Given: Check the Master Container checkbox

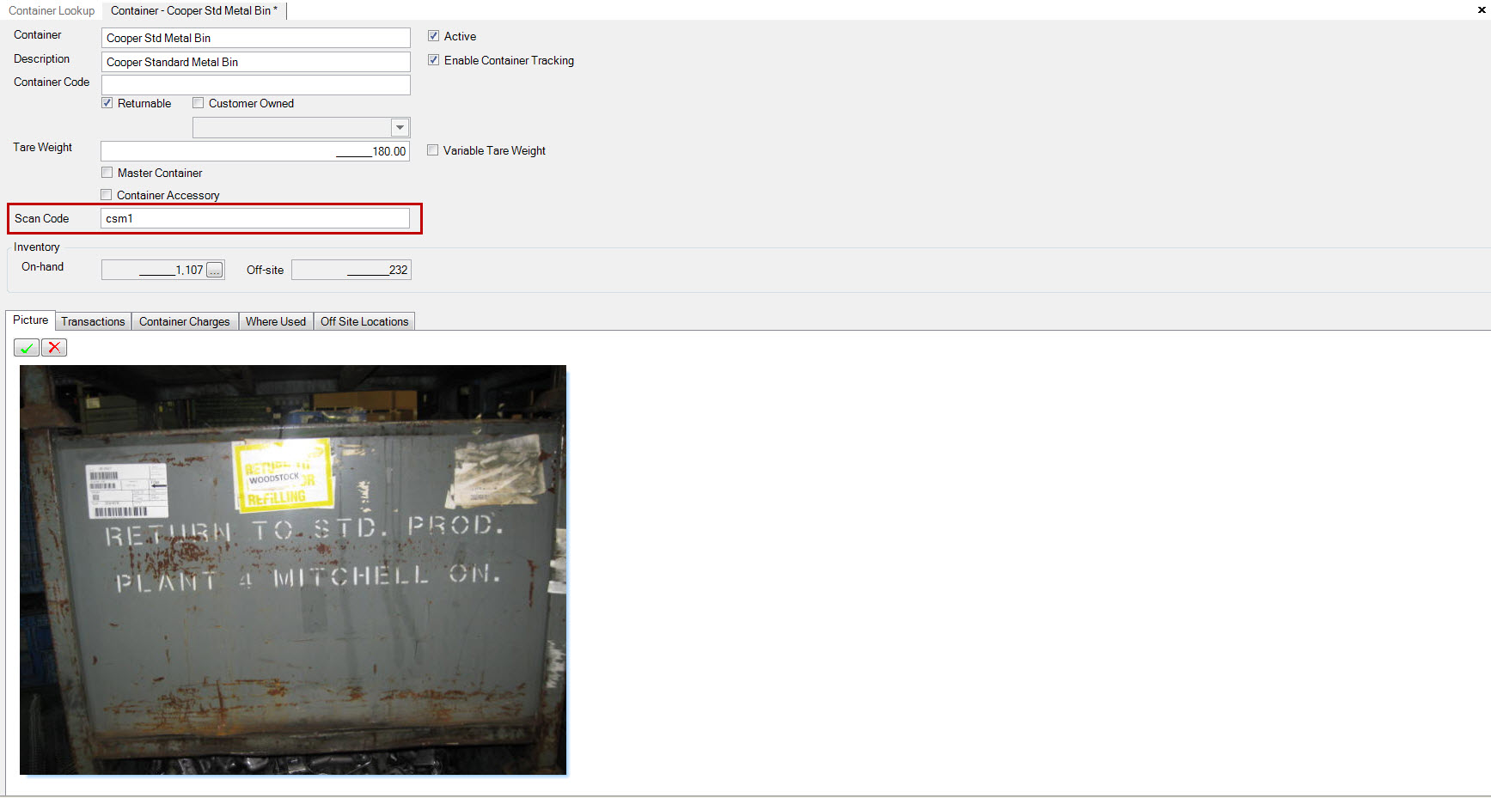Looking at the screenshot, I should (107, 173).
